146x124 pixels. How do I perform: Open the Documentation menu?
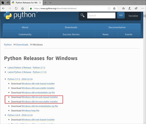click(117, 27)
